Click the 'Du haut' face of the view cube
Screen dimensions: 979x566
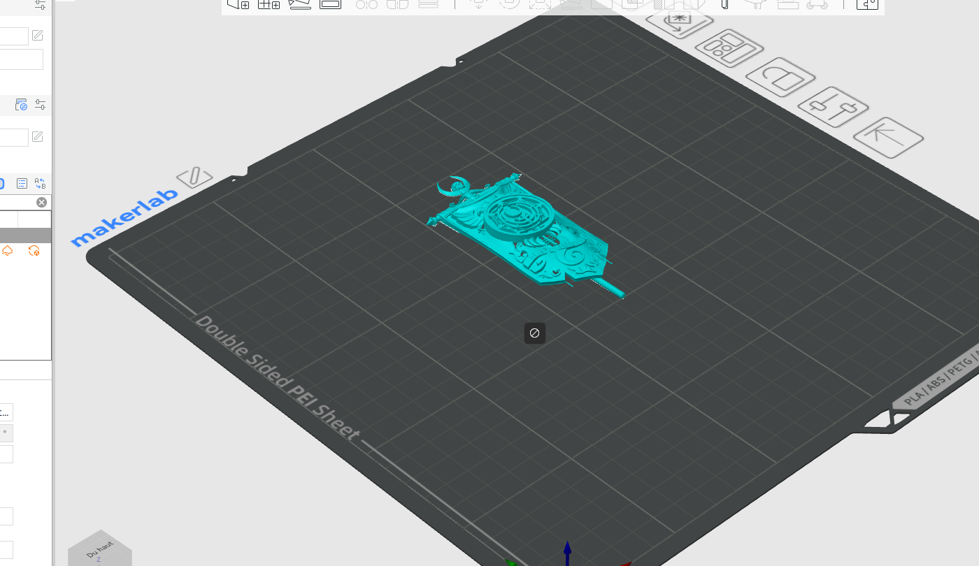(100, 549)
